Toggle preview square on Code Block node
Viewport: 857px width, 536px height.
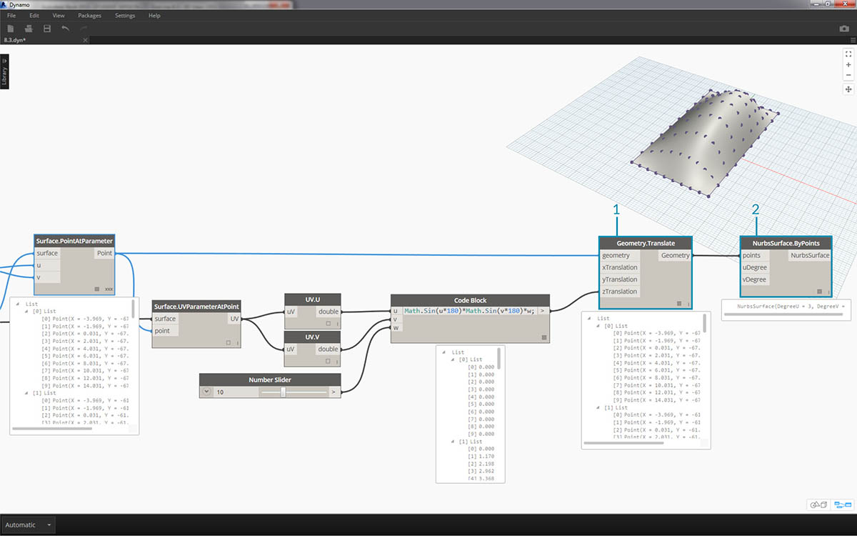[x=543, y=337]
